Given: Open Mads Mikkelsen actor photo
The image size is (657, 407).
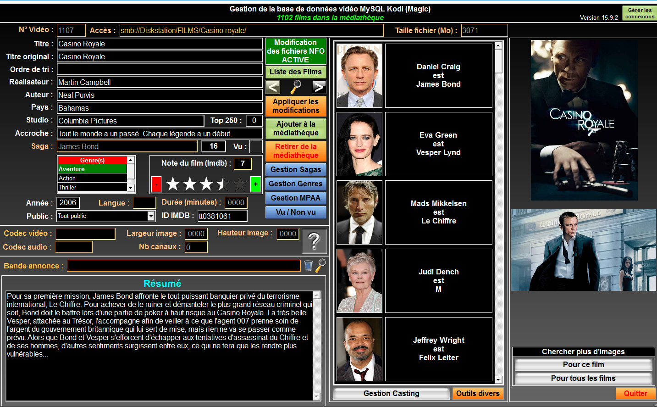Looking at the screenshot, I should 359,212.
